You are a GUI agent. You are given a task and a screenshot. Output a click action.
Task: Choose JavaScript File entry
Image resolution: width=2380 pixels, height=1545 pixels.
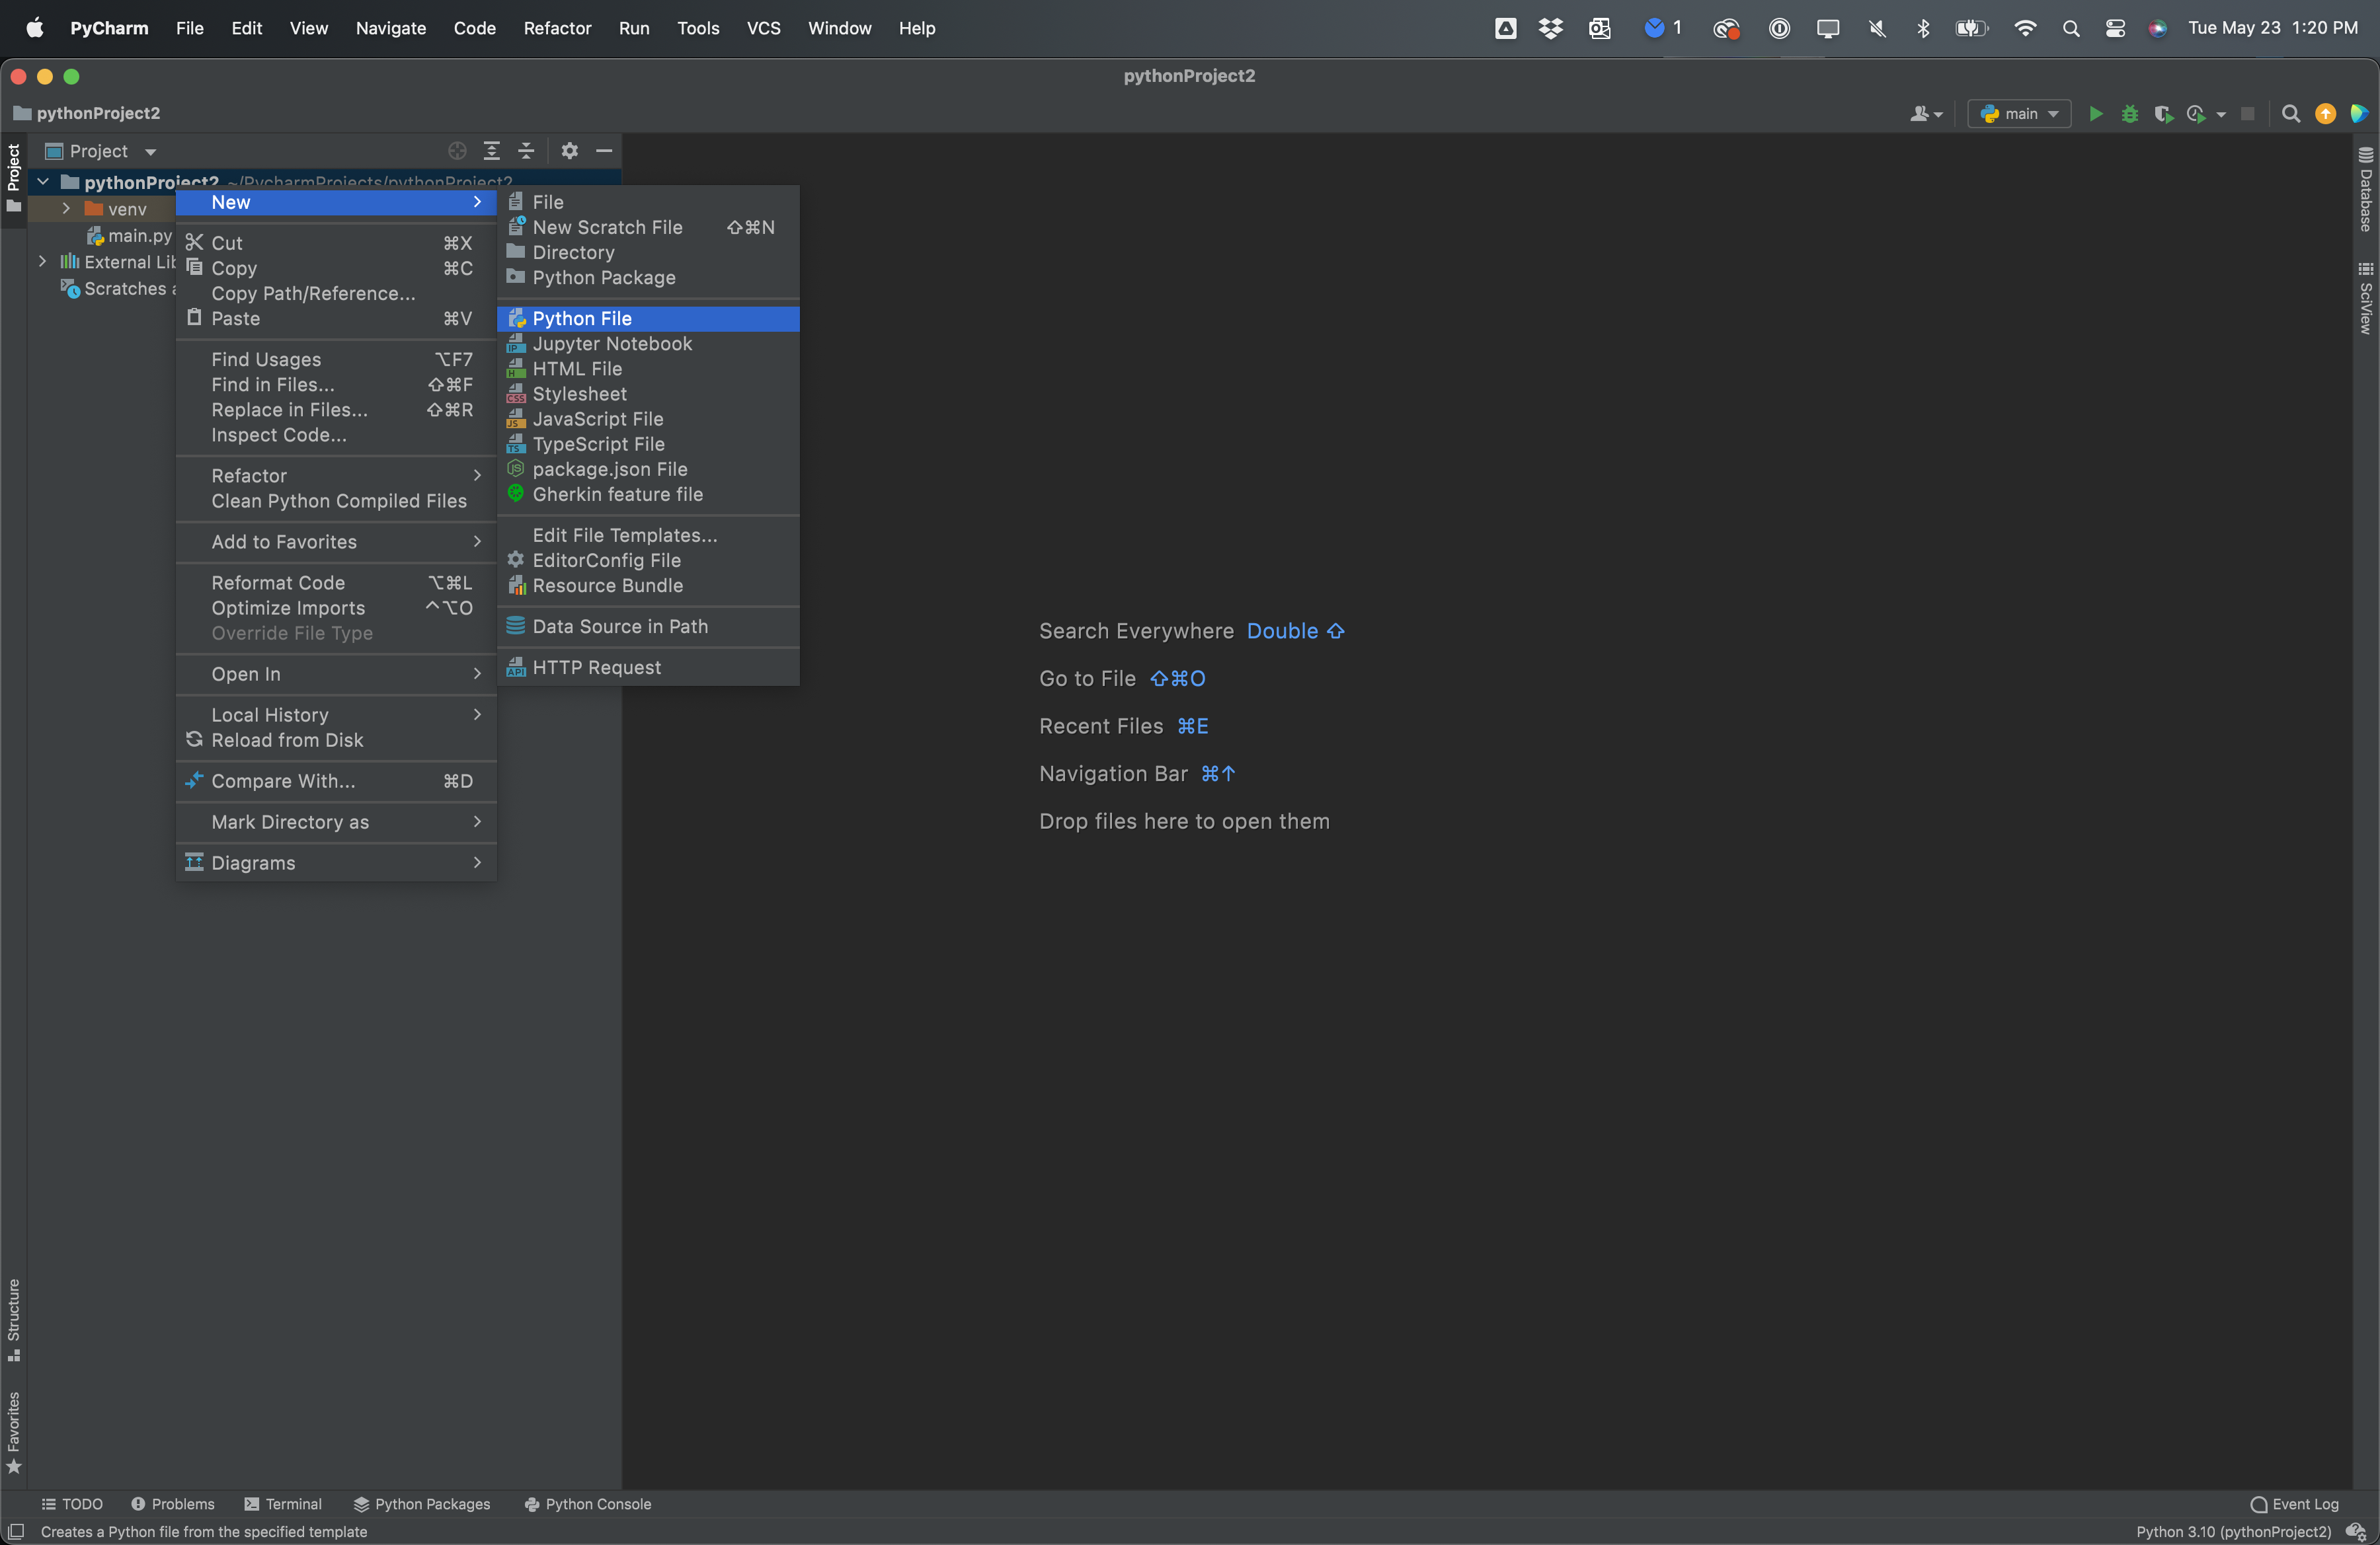pyautogui.click(x=648, y=419)
